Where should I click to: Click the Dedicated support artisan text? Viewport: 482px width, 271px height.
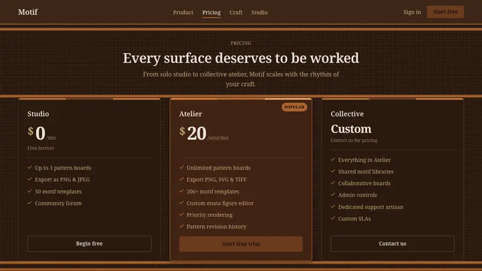pyautogui.click(x=371, y=207)
